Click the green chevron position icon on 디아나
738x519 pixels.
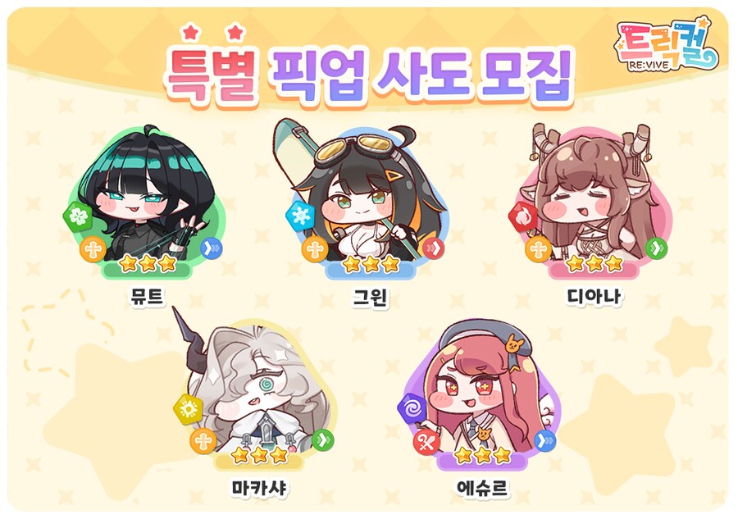pyautogui.click(x=656, y=248)
